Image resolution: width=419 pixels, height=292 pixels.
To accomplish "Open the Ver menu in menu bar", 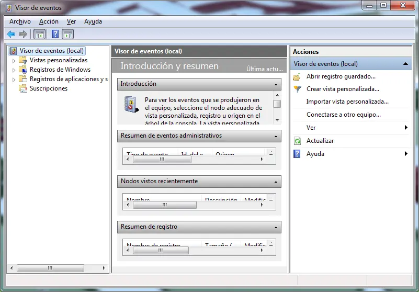I will pos(71,21).
